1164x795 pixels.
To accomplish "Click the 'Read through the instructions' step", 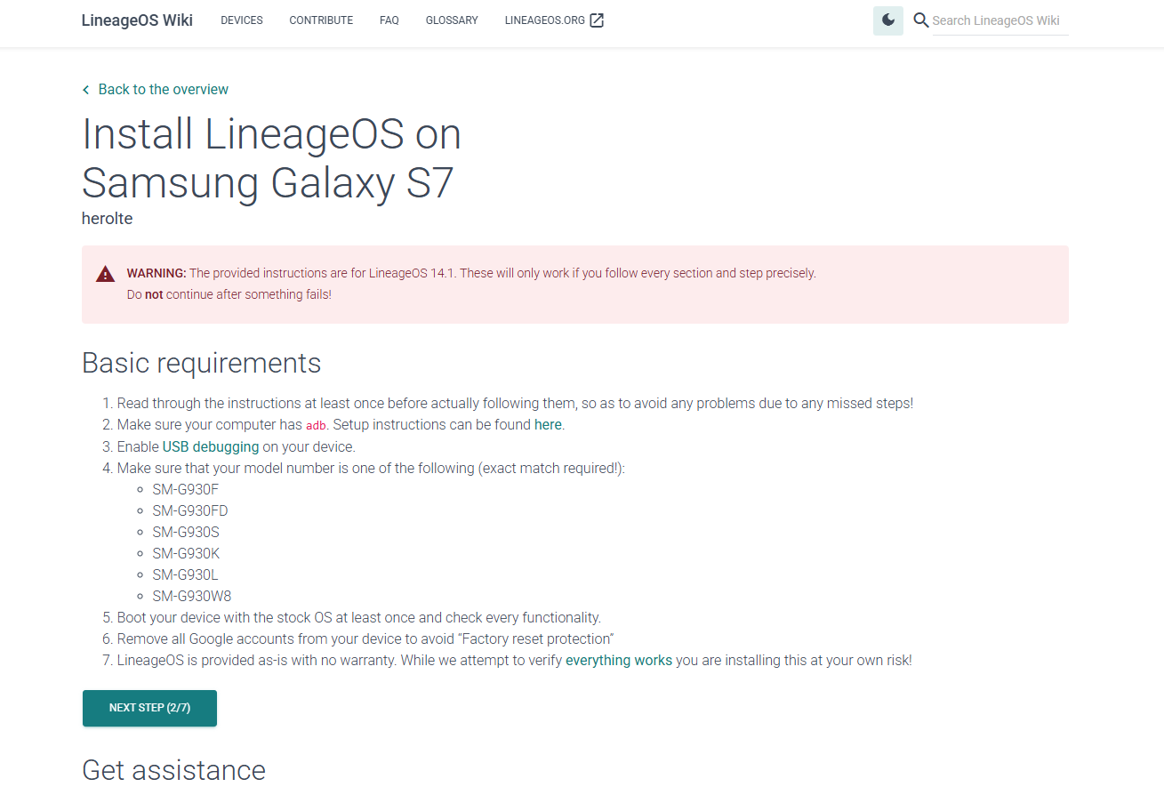I will [x=515, y=403].
